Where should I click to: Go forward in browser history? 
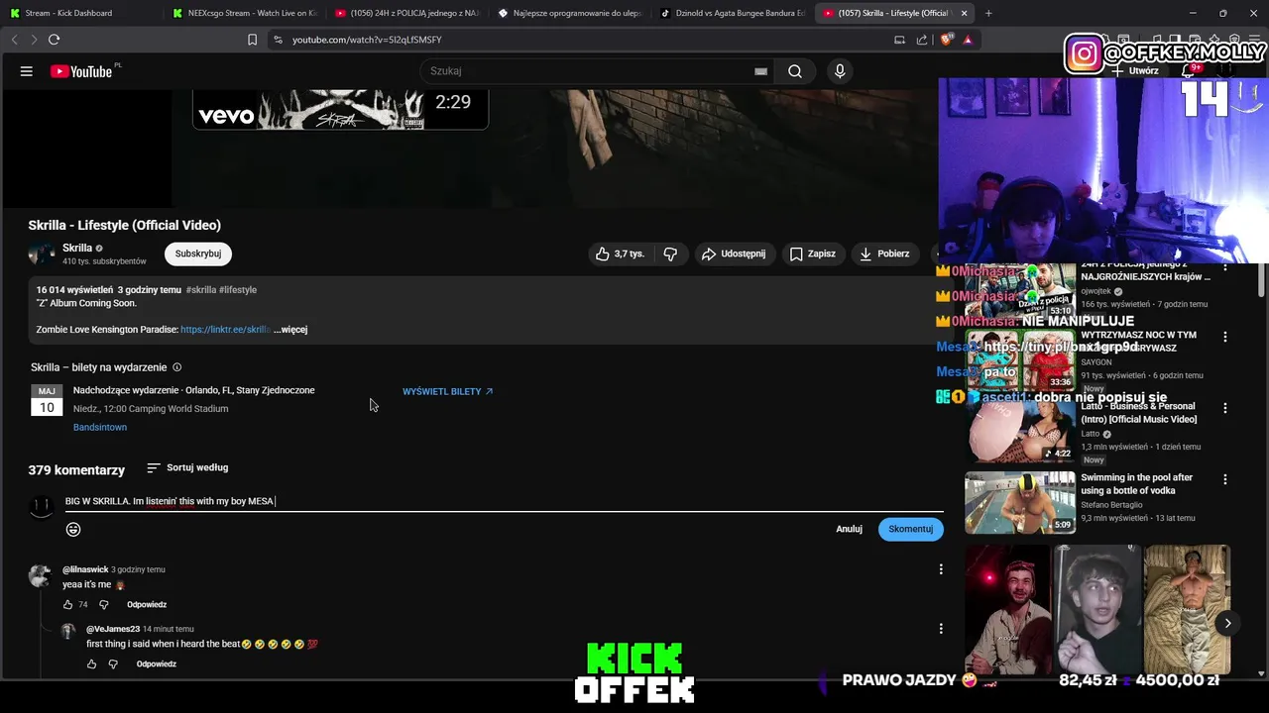(33, 40)
